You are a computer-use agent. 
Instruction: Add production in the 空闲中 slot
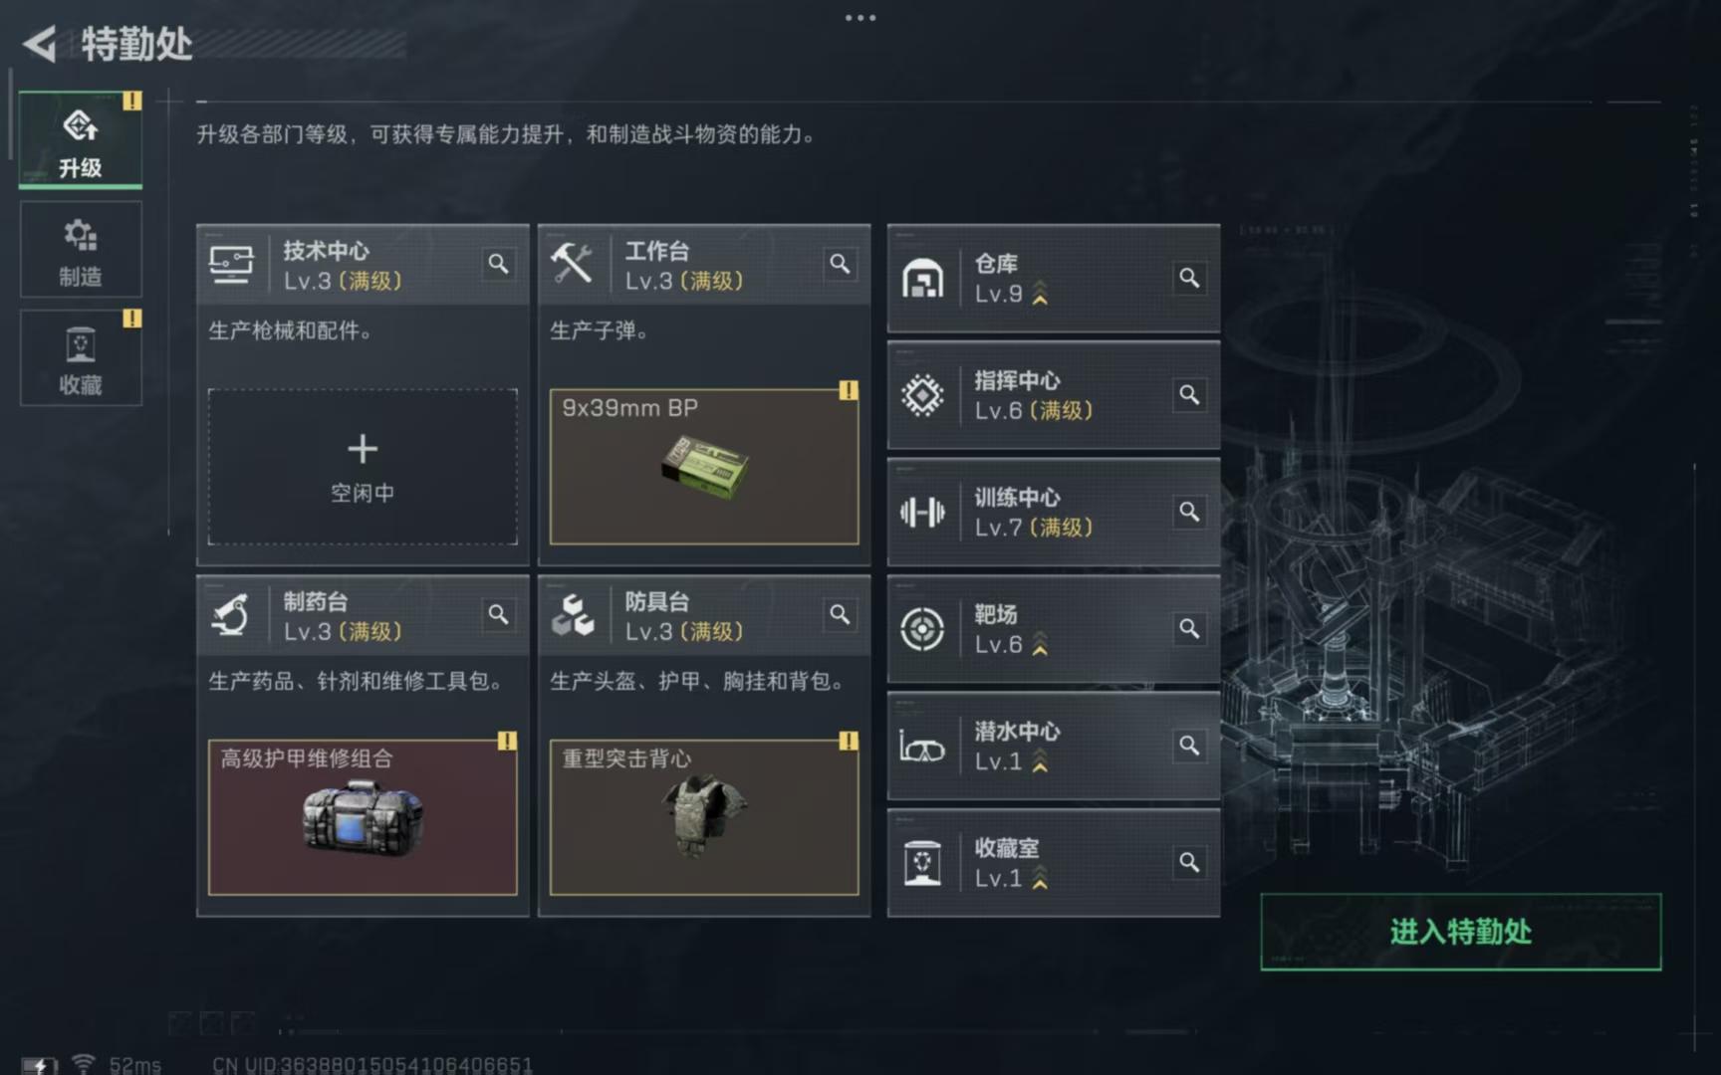(x=363, y=467)
